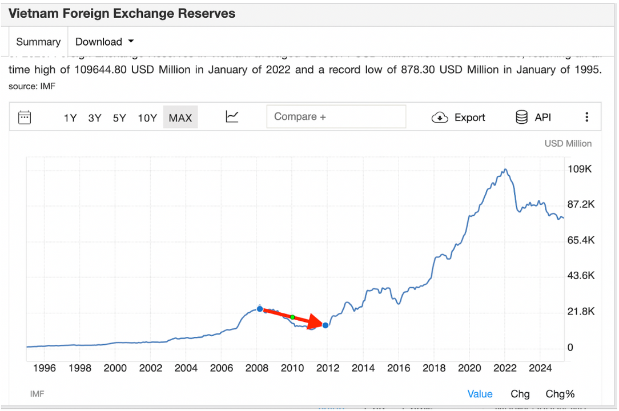Select the Value chart view
This screenshot has width=619, height=411.
click(x=480, y=394)
